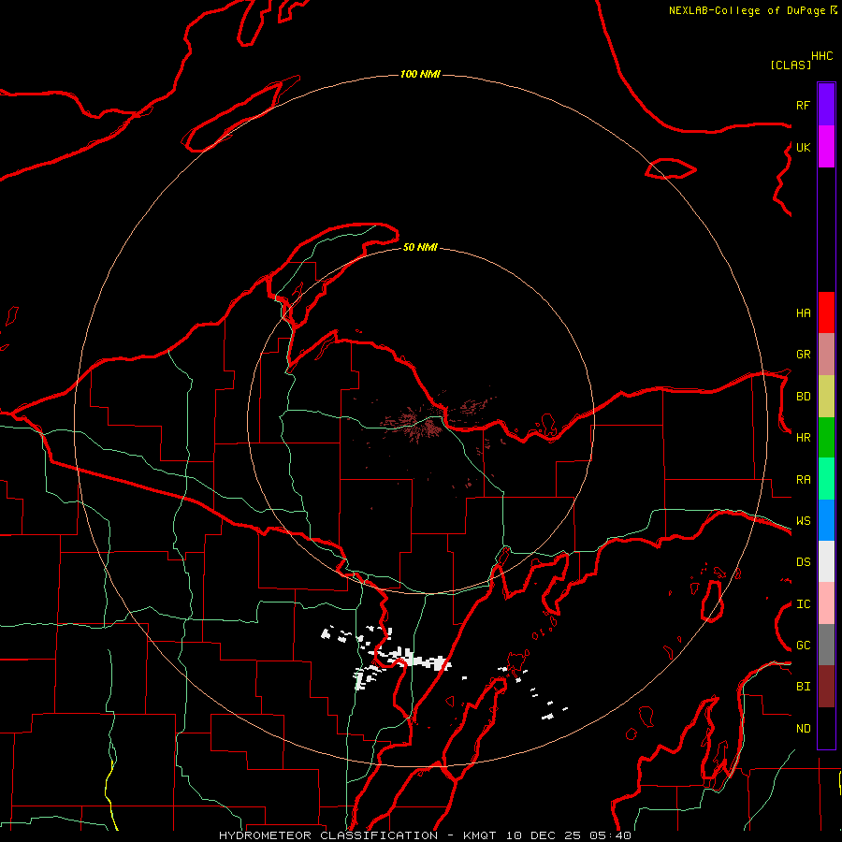Click the IC light pink legend swatch
Viewport: 842px width, 842px height.
(826, 603)
